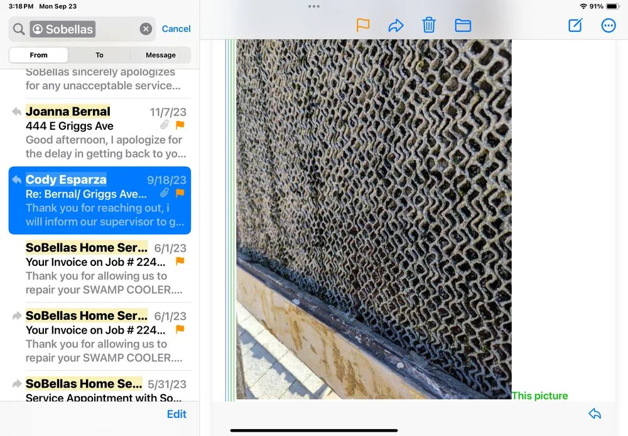This screenshot has width=628, height=436.
Task: Tap the forward arrow in toolbar
Action: point(396,25)
